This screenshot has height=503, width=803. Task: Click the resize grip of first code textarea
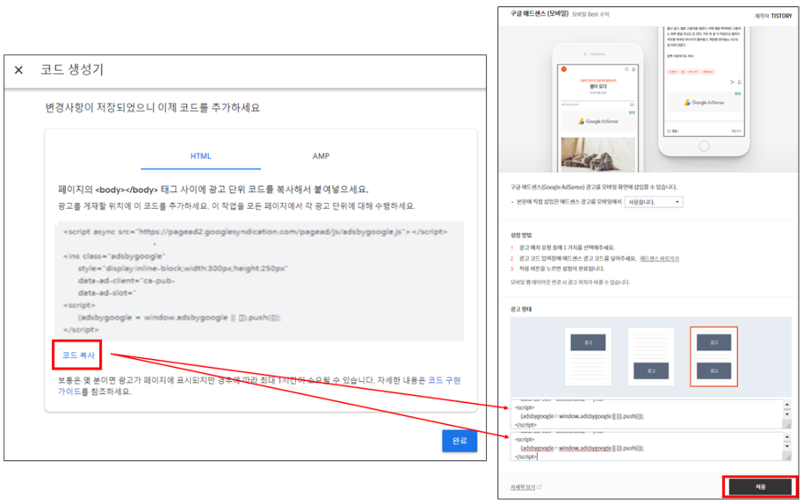click(x=788, y=425)
